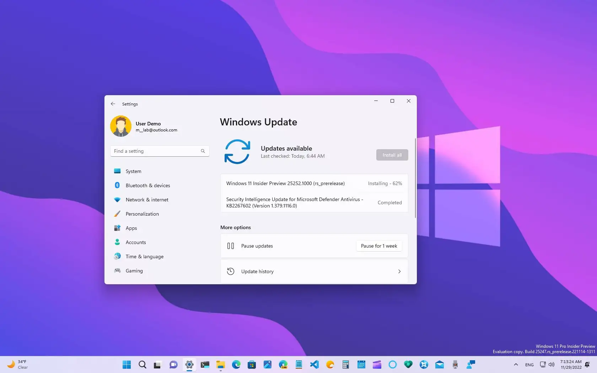Click the settings window vertical scrollbar
The image size is (597, 373).
(415, 178)
